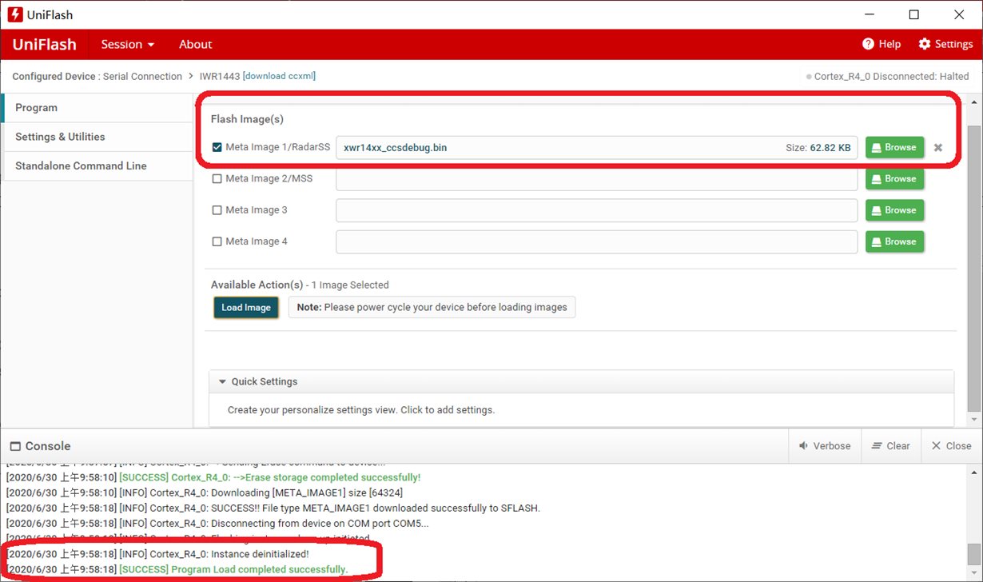Uncheck Meta Image 1/RadarSS checkbox
Screen dimensions: 983x582
tap(217, 147)
